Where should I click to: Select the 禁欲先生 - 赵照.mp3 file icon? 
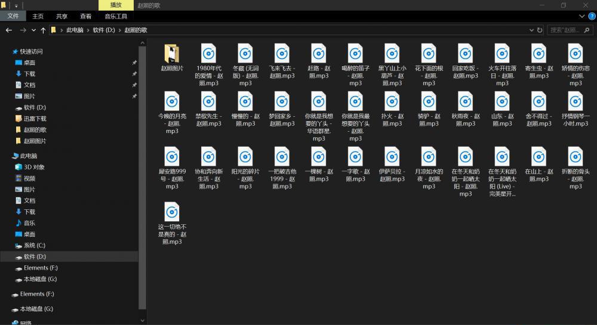tap(208, 101)
